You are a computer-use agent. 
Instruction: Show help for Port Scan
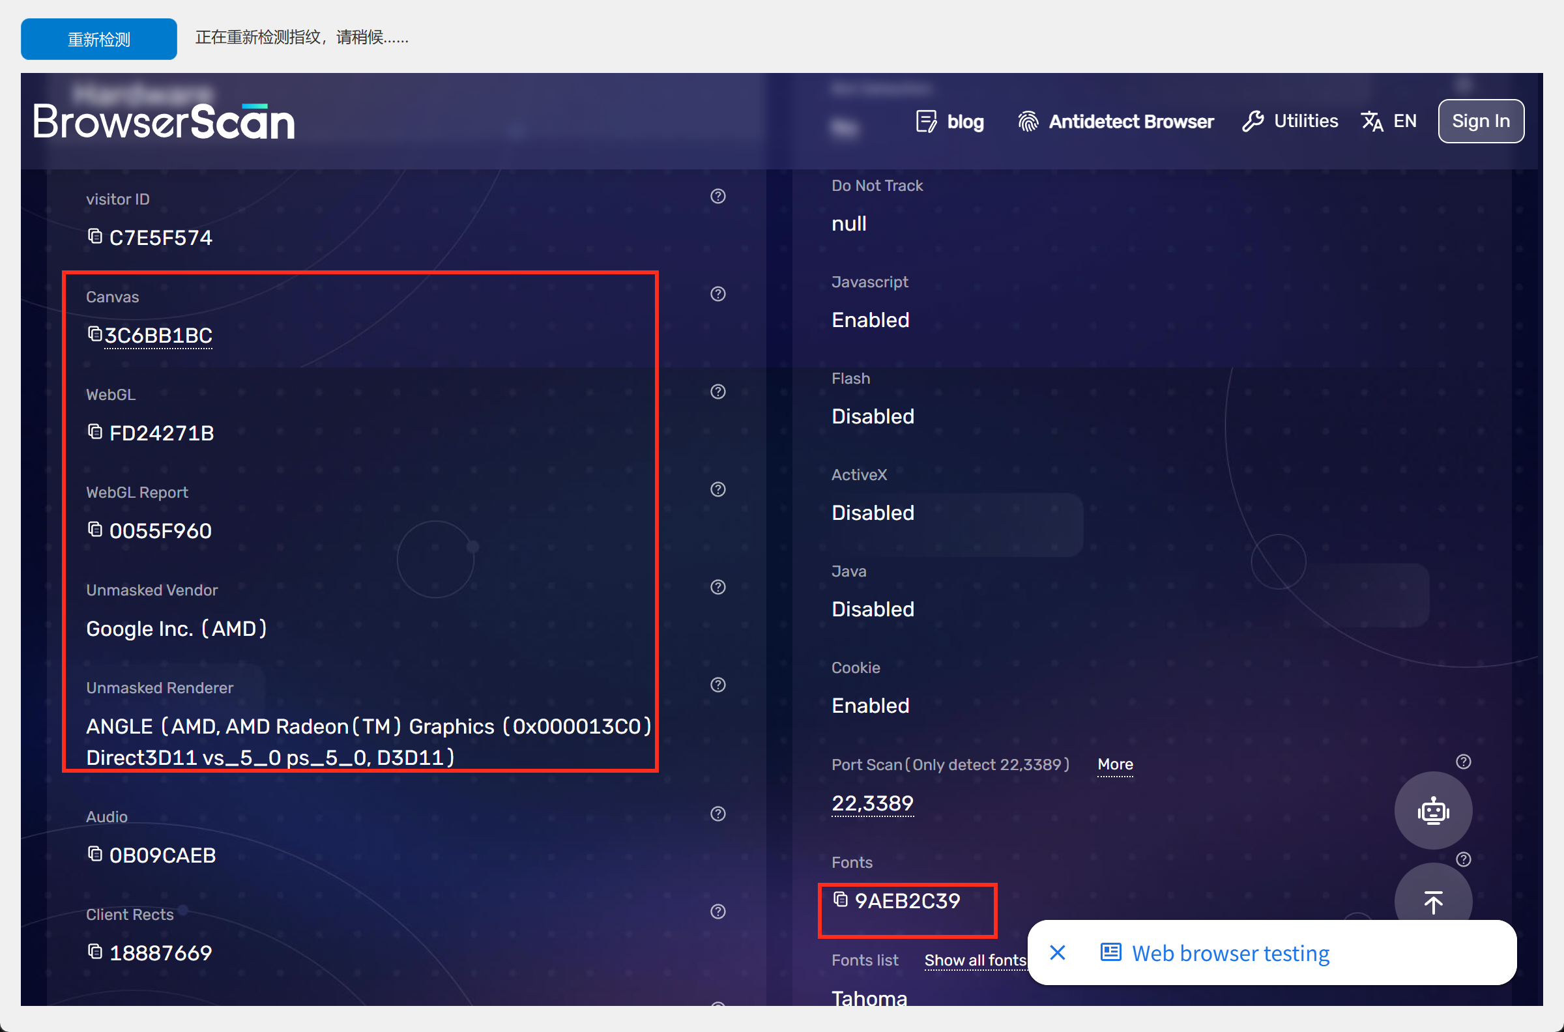coord(1463,762)
